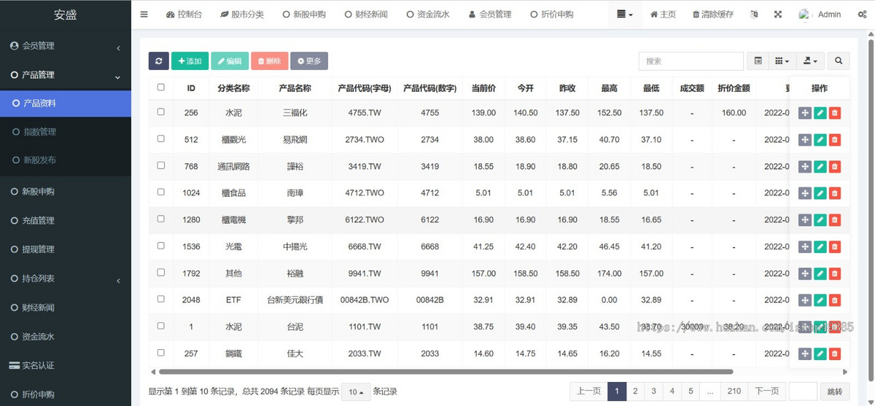This screenshot has width=875, height=406.
Task: Check the box for row ID 512
Action: pos(161,138)
